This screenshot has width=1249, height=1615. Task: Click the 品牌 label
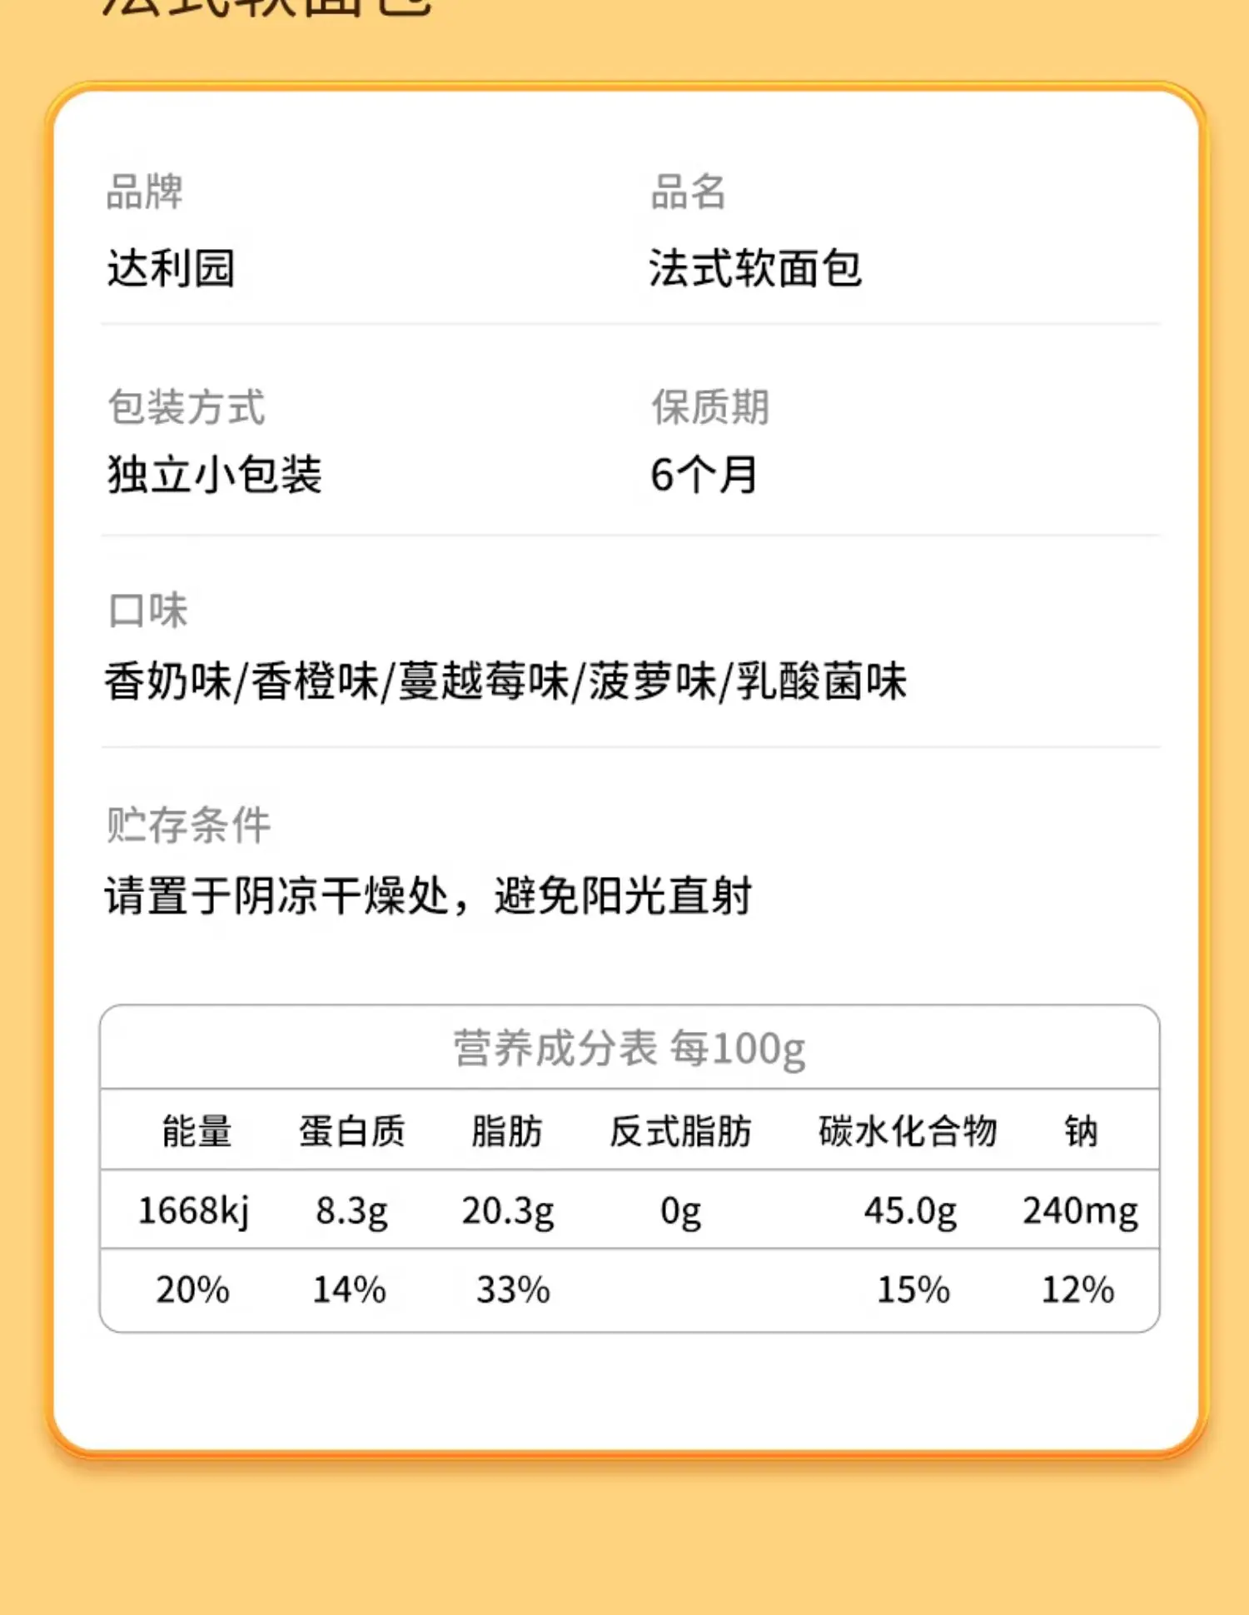pos(144,192)
